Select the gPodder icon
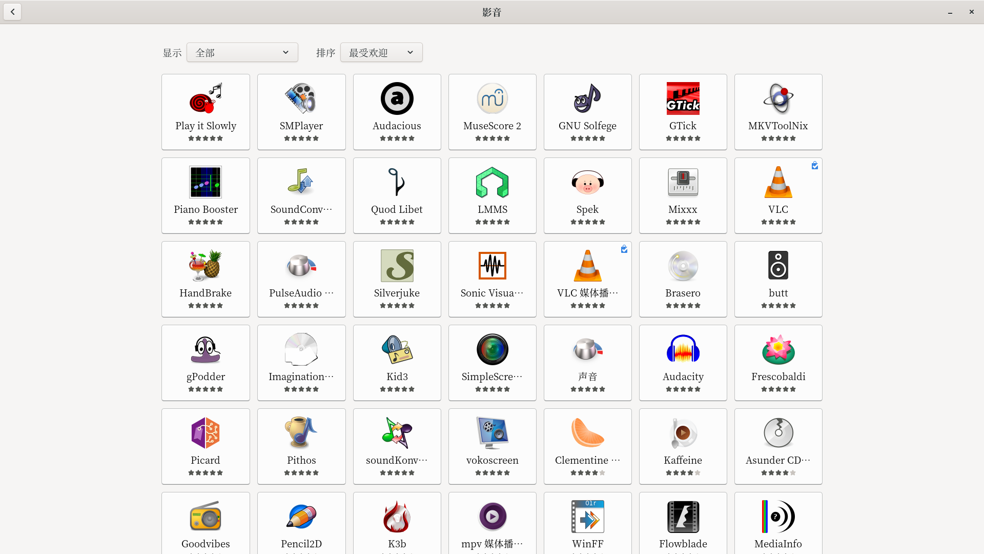Image resolution: width=984 pixels, height=554 pixels. click(x=206, y=349)
